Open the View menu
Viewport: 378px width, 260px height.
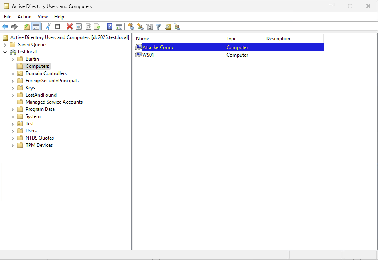pos(43,17)
